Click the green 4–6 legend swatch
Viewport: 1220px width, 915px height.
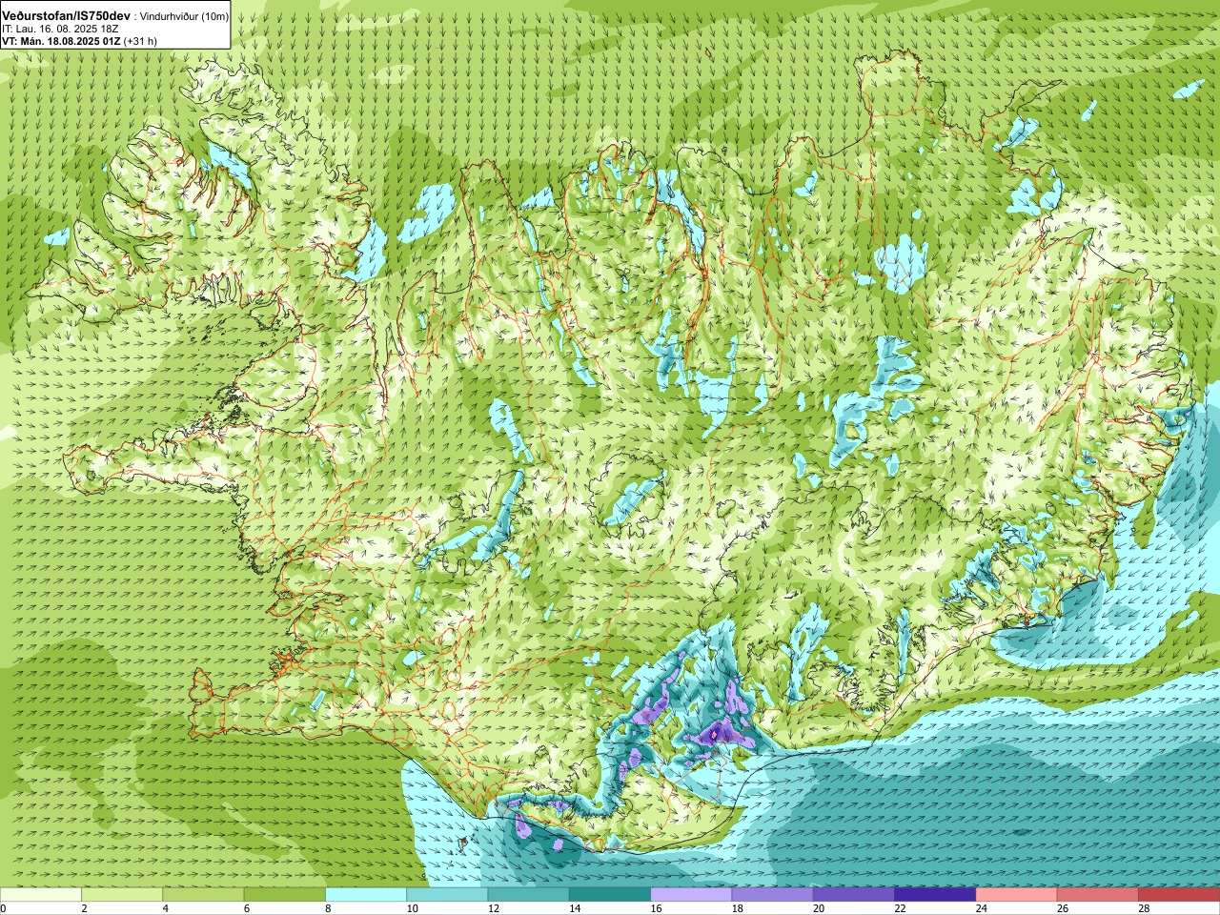[x=203, y=895]
